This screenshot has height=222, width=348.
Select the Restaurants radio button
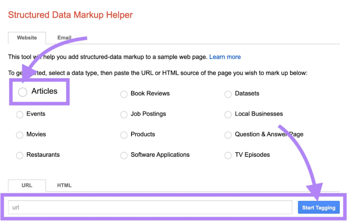(x=19, y=155)
